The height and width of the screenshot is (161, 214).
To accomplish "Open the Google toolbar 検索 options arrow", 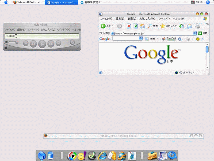I will [x=157, y=39].
